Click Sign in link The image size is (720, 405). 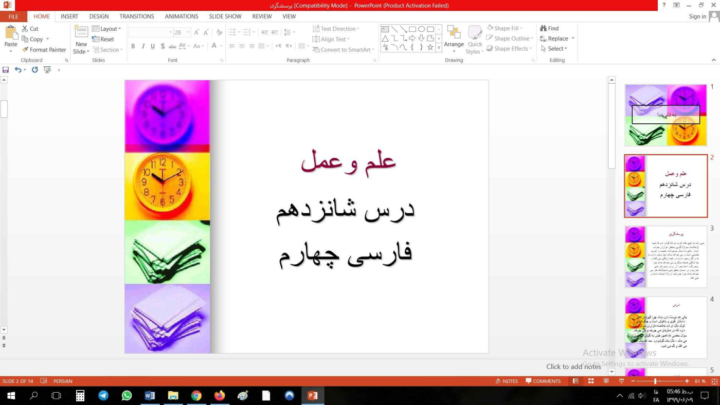point(697,16)
